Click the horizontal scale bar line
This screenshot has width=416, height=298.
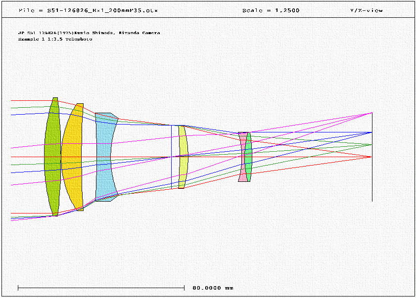point(101,288)
